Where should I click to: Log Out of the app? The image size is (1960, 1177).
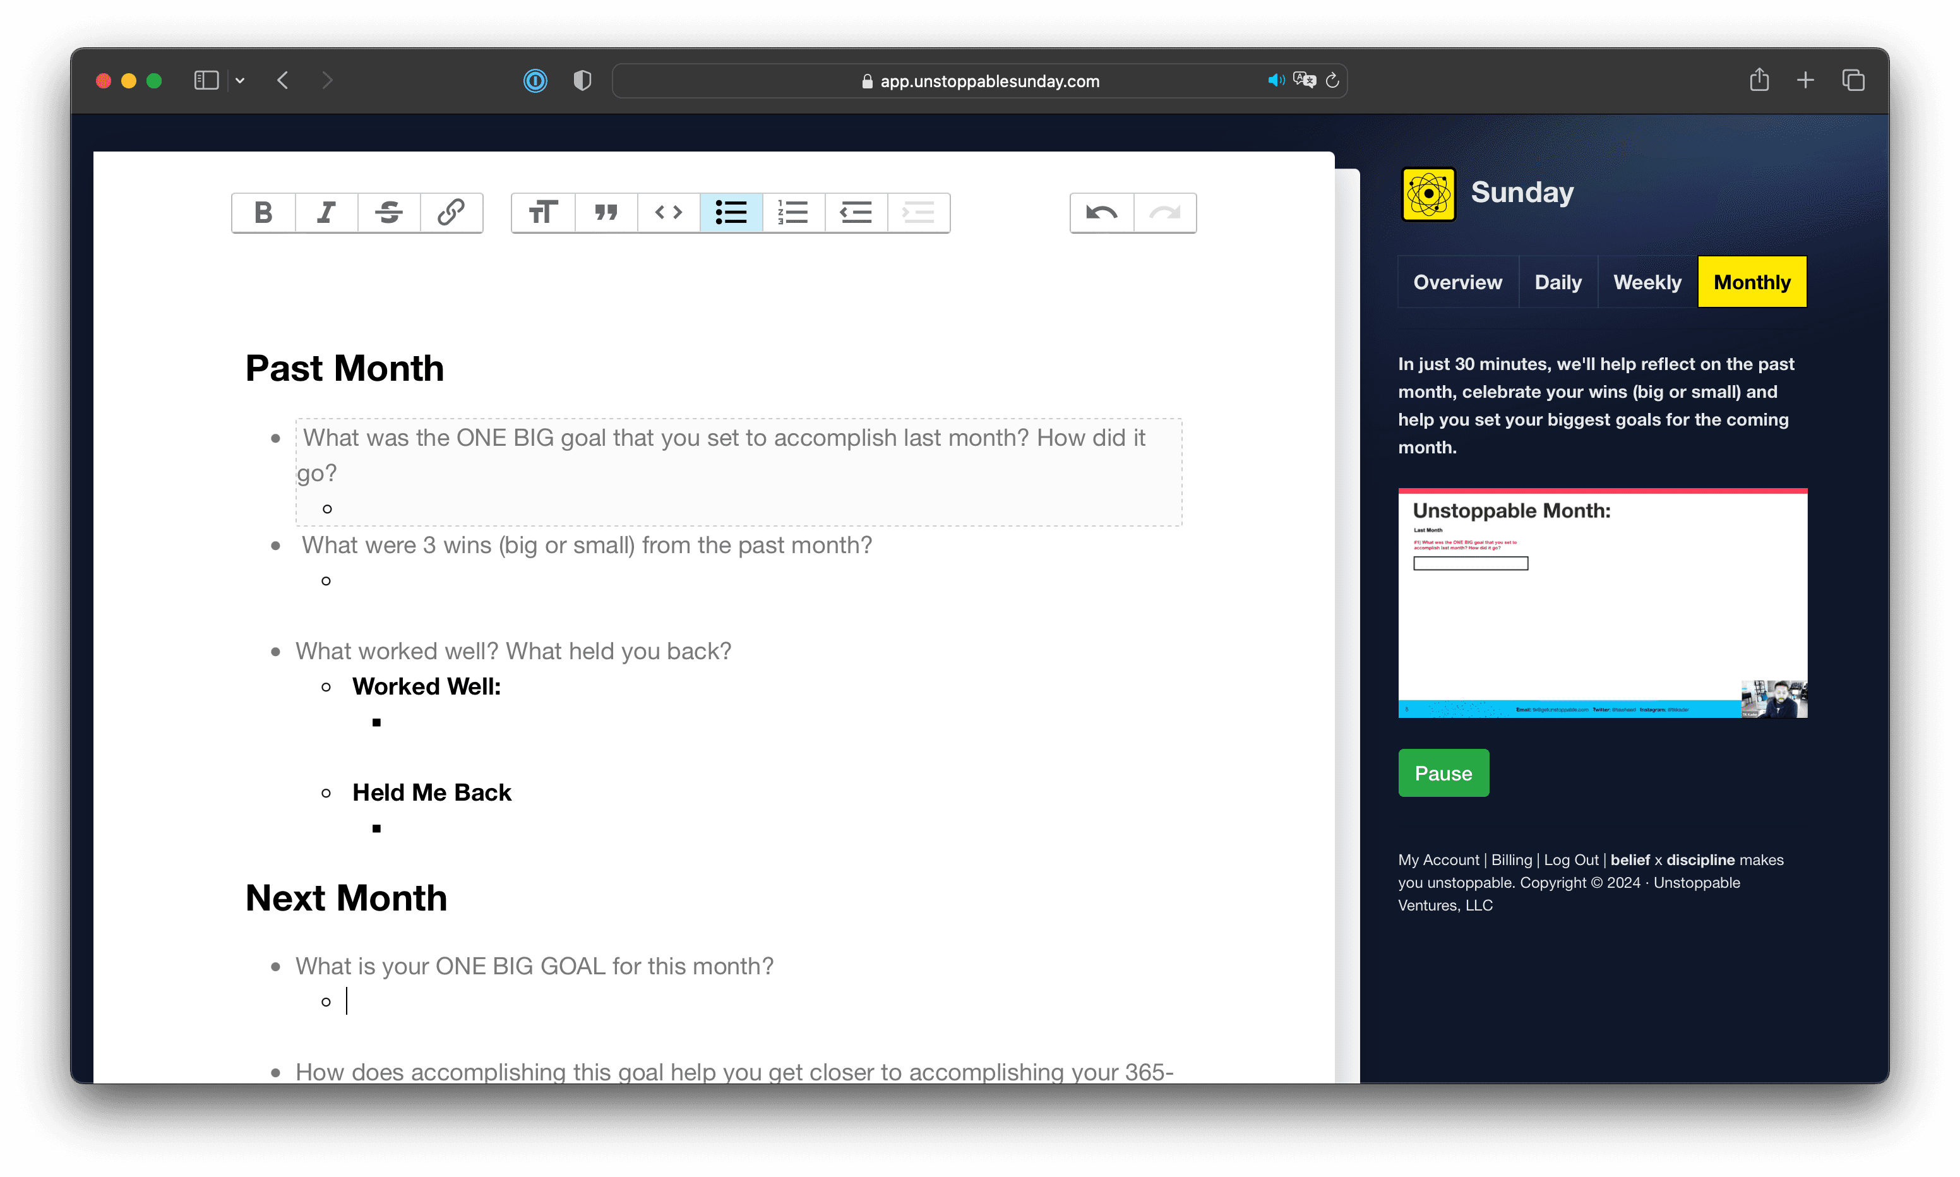1570,860
